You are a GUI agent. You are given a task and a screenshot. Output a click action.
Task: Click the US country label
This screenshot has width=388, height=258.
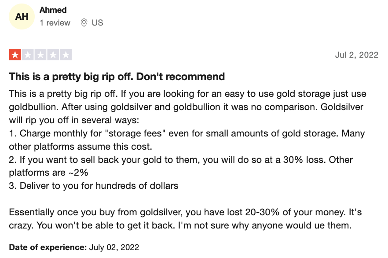pos(97,22)
